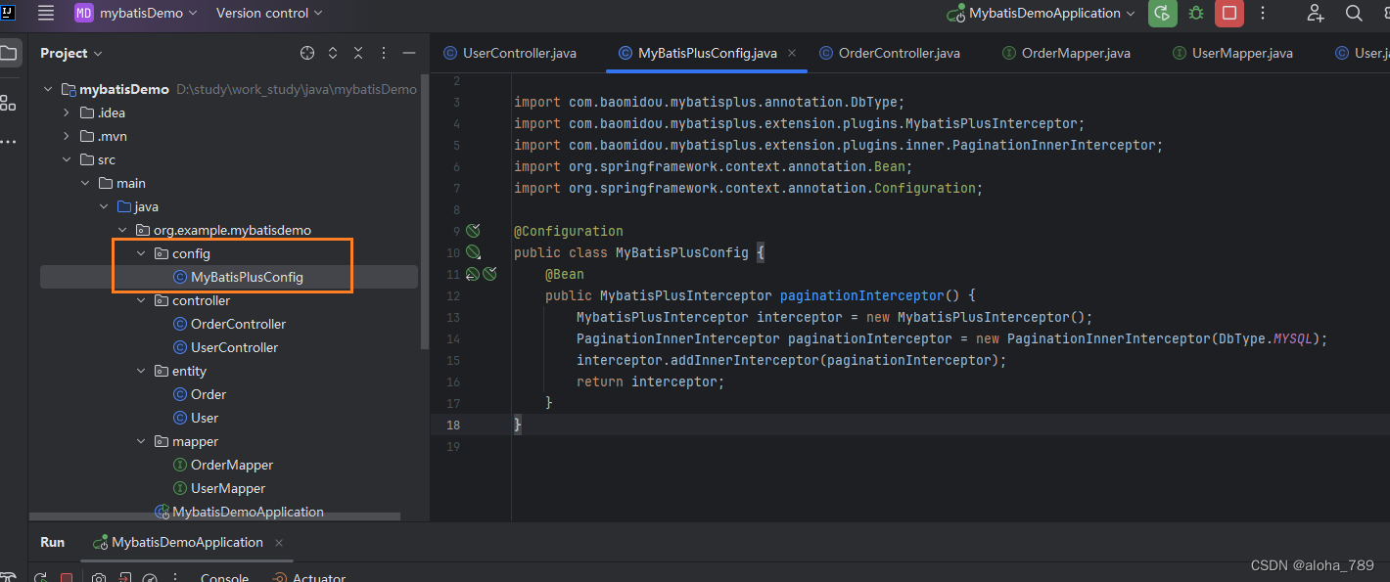
Task: Click the Run tool window title label
Action: (x=53, y=542)
